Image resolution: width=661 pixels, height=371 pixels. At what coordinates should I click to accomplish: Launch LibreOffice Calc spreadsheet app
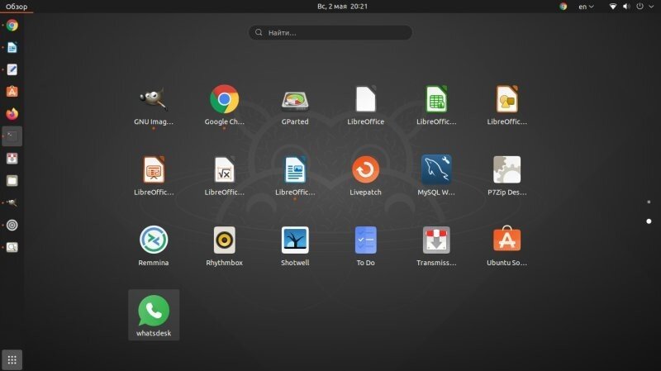coord(436,106)
